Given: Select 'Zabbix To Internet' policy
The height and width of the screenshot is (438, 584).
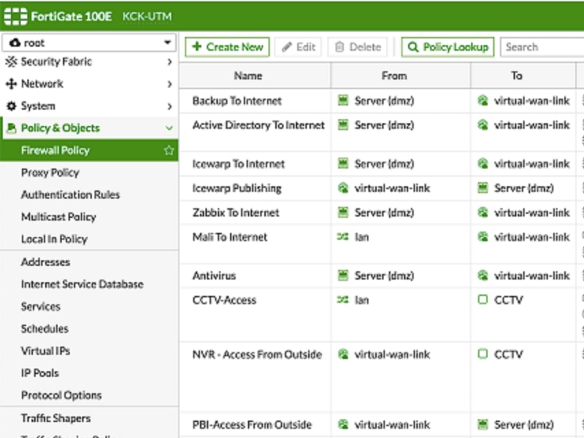Looking at the screenshot, I should [x=236, y=213].
